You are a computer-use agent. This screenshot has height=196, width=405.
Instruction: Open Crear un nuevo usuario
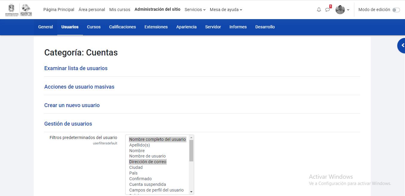(72, 105)
